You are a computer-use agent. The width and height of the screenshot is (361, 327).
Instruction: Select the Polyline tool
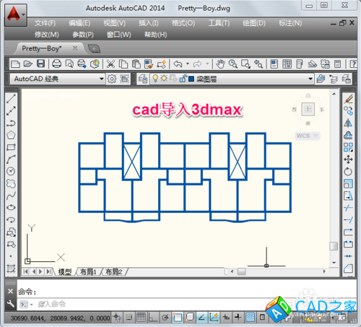pos(11,123)
